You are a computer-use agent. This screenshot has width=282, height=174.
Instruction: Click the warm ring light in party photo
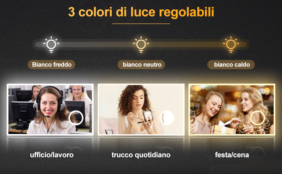[258, 118]
